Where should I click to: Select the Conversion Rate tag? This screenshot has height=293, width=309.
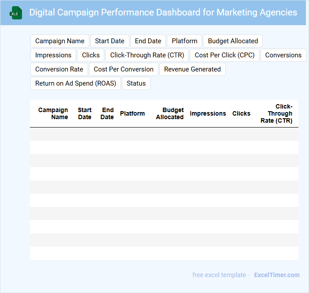[x=59, y=69]
